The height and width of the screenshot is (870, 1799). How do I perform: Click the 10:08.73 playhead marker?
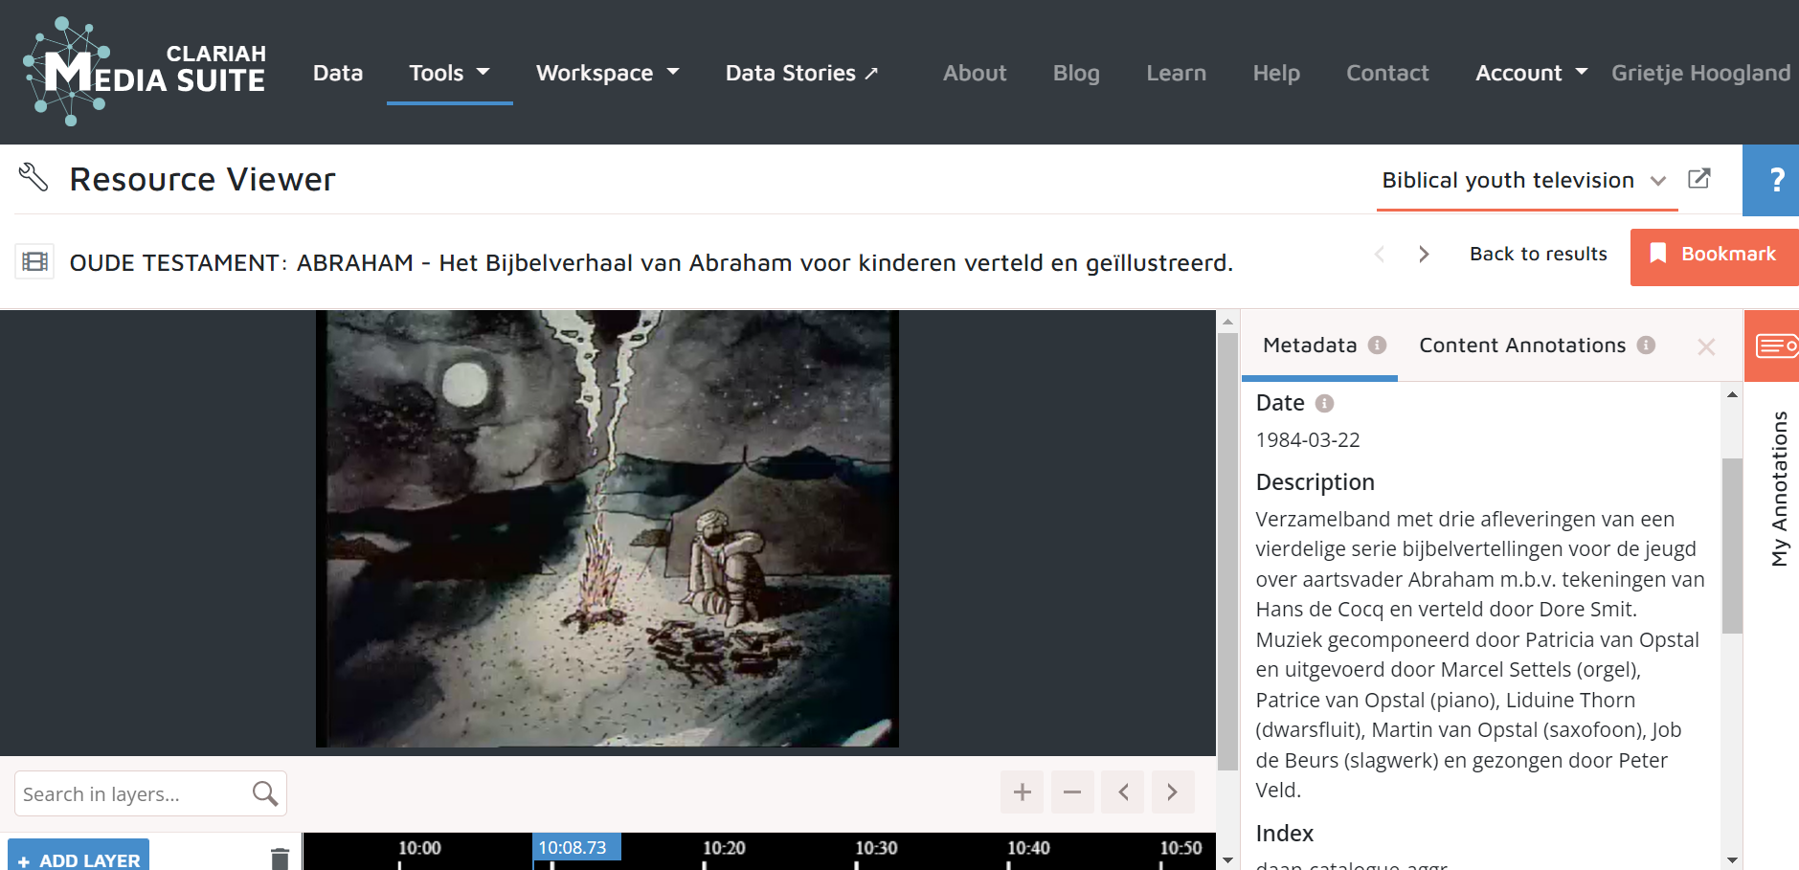[574, 848]
